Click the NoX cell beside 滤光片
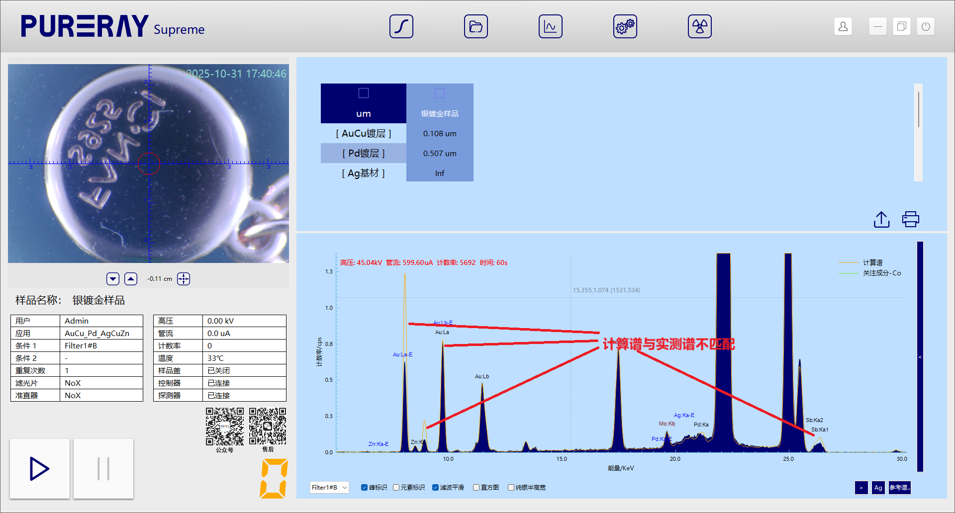 pos(101,383)
